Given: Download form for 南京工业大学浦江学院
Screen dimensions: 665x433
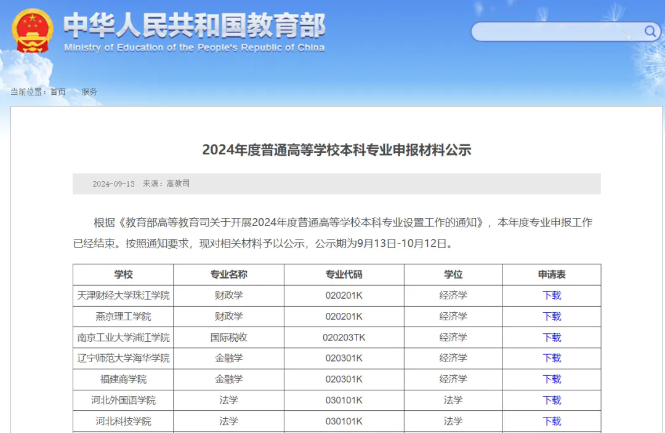Looking at the screenshot, I should pyautogui.click(x=552, y=338).
